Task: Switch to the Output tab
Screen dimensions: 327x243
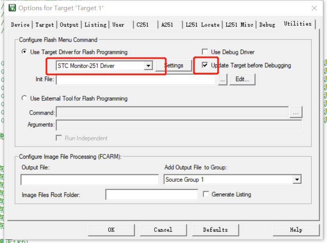Action: pyautogui.click(x=69, y=25)
